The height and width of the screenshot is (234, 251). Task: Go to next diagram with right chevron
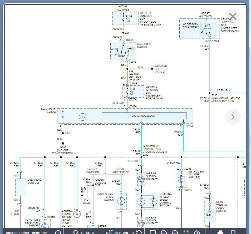[233, 117]
